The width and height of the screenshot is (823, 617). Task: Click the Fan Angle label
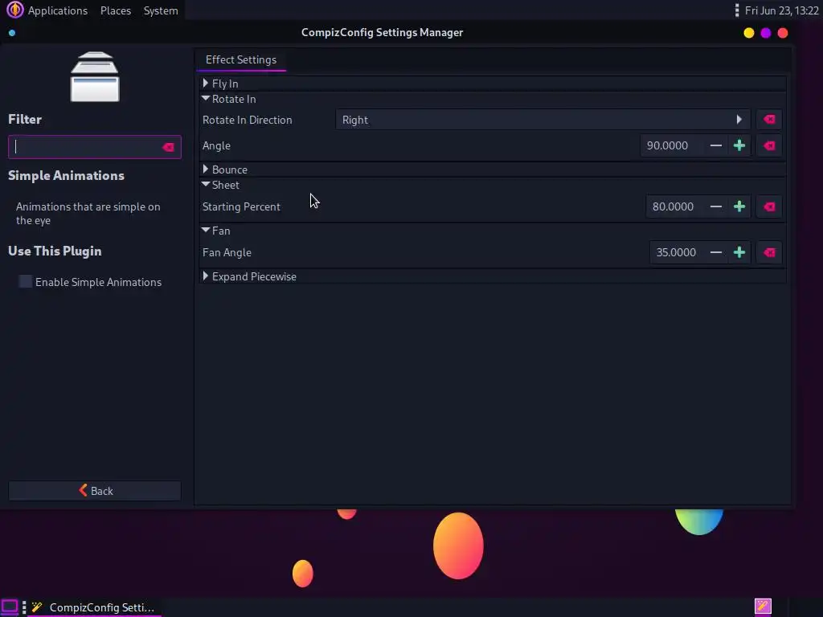click(x=227, y=252)
